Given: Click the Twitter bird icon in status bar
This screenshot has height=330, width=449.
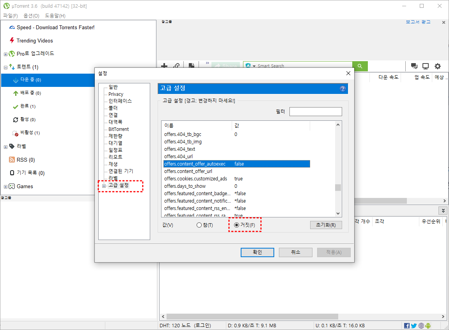Looking at the screenshot, I should click(x=414, y=325).
